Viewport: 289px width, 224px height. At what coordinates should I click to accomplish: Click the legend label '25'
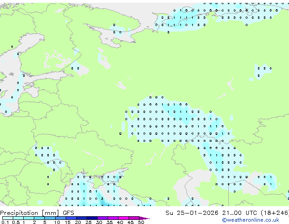pos(88,222)
